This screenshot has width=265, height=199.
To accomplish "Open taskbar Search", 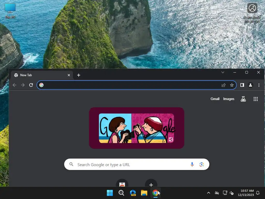I will 121,193.
